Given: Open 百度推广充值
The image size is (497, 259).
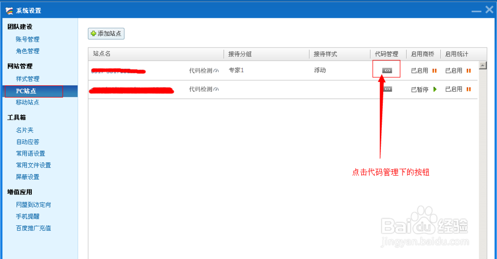Looking at the screenshot, I should (x=33, y=228).
